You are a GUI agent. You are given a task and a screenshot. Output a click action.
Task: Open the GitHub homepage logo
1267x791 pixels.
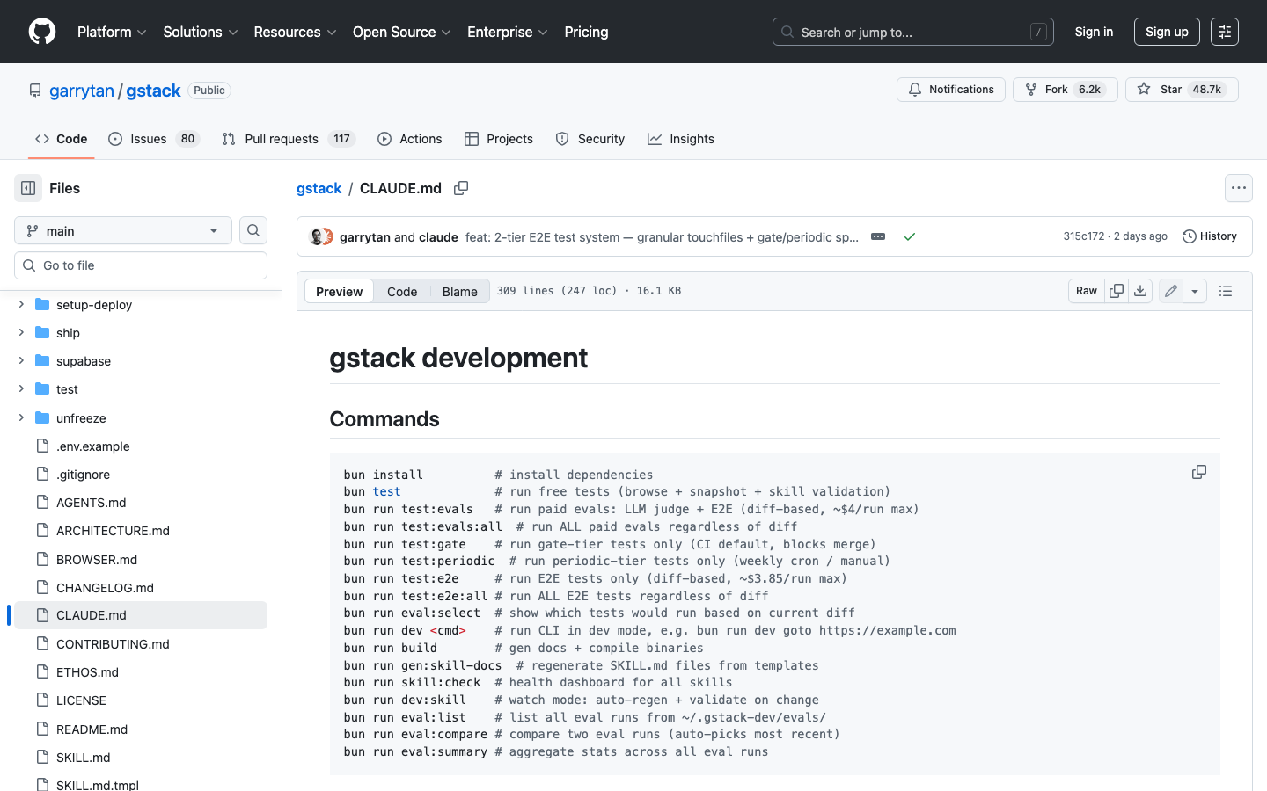tap(42, 32)
